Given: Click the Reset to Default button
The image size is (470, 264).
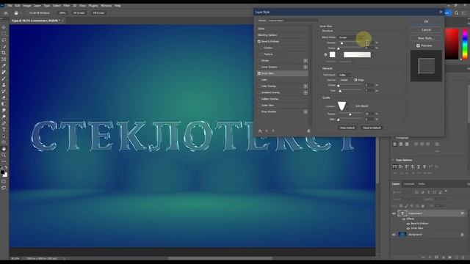Looking at the screenshot, I should coord(372,128).
